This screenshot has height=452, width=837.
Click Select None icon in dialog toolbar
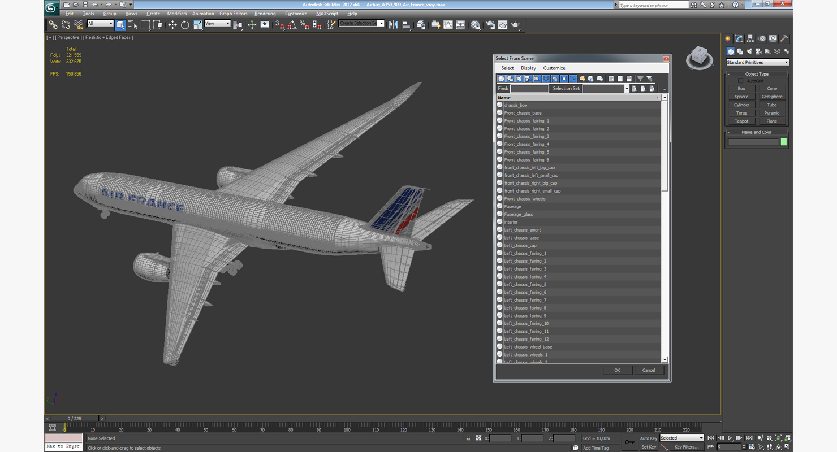pos(620,79)
